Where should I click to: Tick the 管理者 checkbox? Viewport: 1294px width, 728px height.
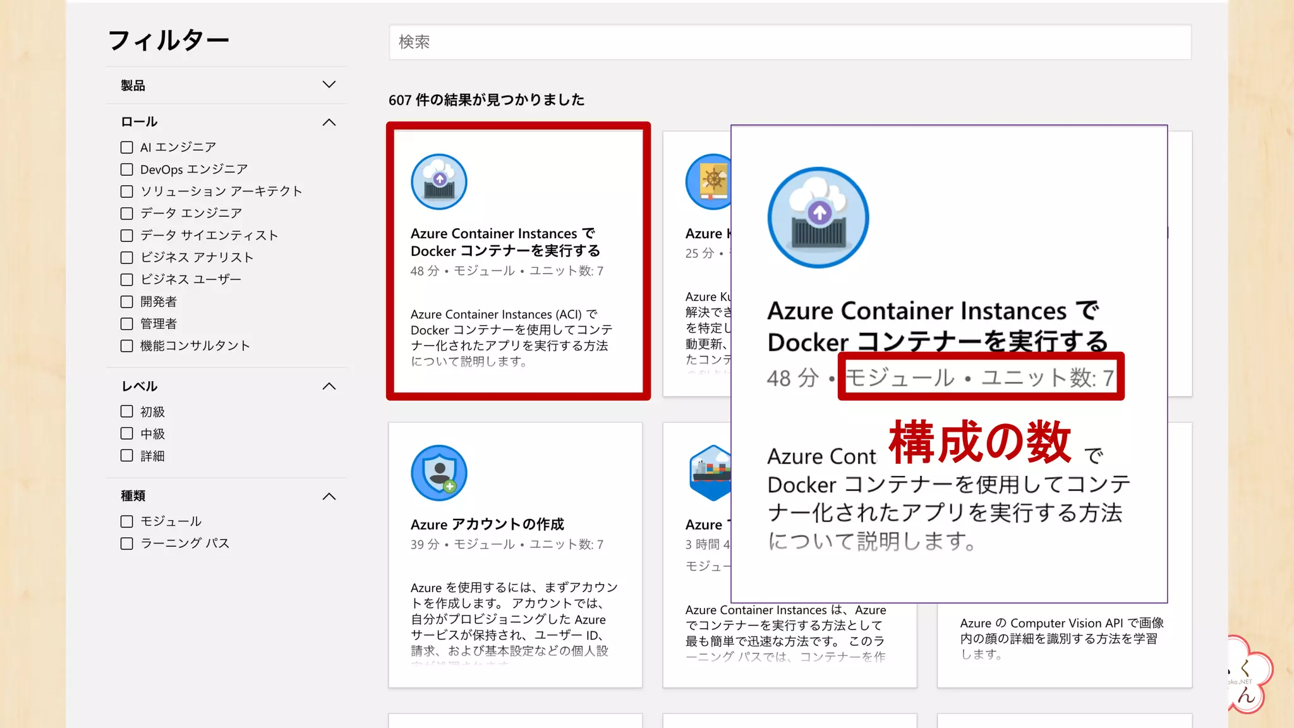click(127, 324)
